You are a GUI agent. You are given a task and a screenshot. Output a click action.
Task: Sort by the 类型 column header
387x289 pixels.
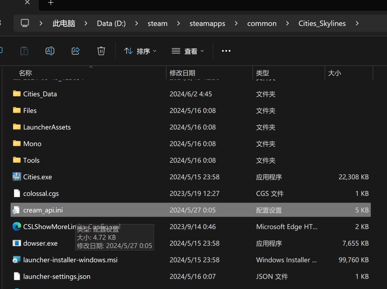262,73
